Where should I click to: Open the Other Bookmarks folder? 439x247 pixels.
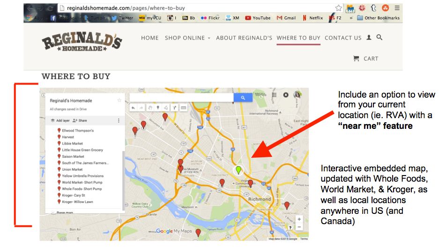pyautogui.click(x=378, y=18)
